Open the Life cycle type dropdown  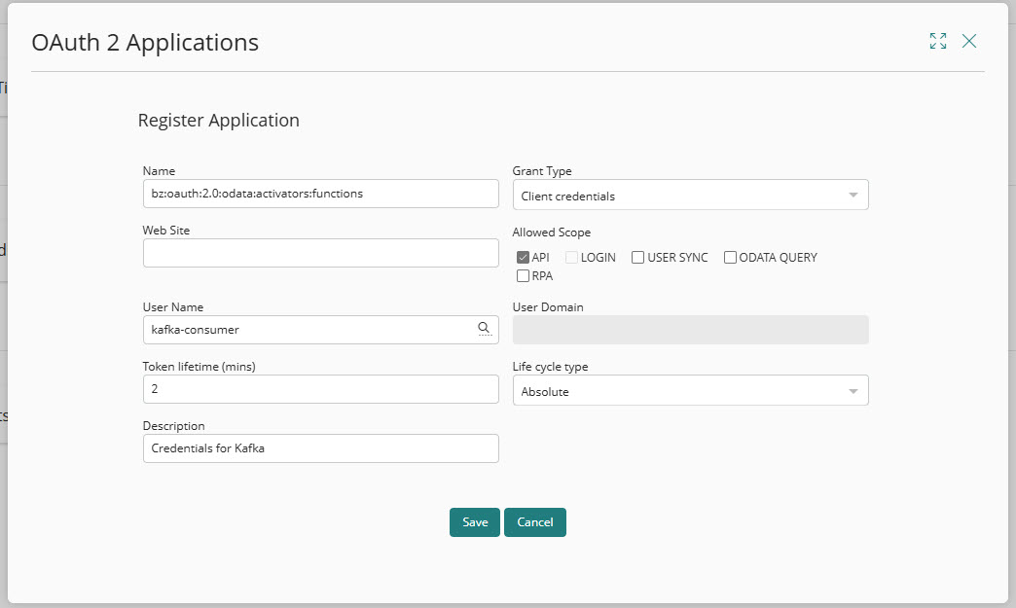click(x=690, y=390)
